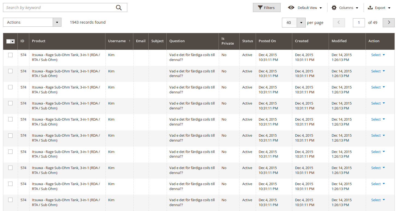Image resolution: width=398 pixels, height=211 pixels.
Task: Open the Filters panel
Action: tap(267, 8)
